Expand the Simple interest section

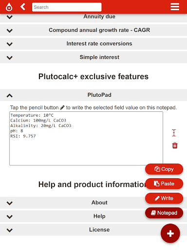(x=93, y=57)
